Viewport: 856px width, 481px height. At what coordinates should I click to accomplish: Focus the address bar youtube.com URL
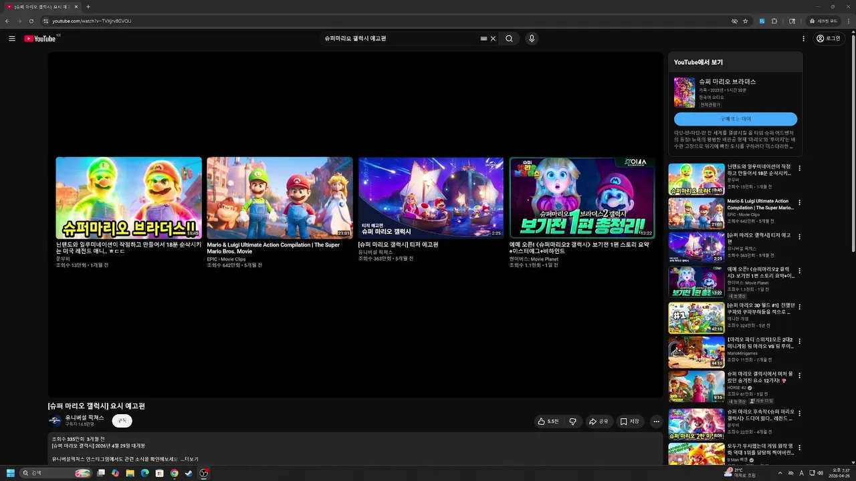[x=92, y=21]
